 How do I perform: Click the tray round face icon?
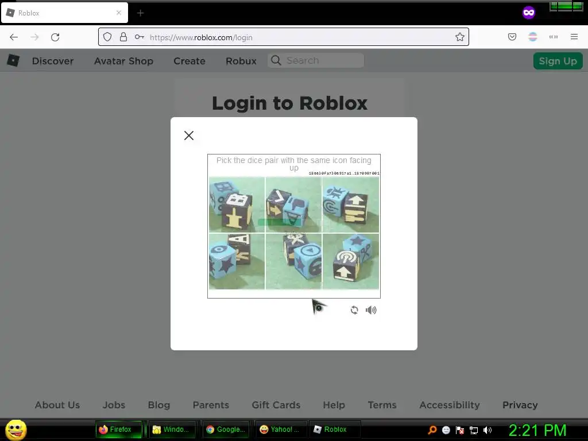[446, 430]
